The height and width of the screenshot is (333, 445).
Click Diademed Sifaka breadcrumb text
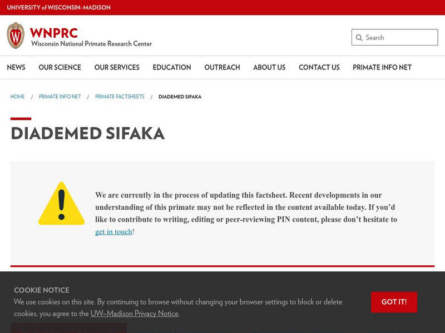180,97
